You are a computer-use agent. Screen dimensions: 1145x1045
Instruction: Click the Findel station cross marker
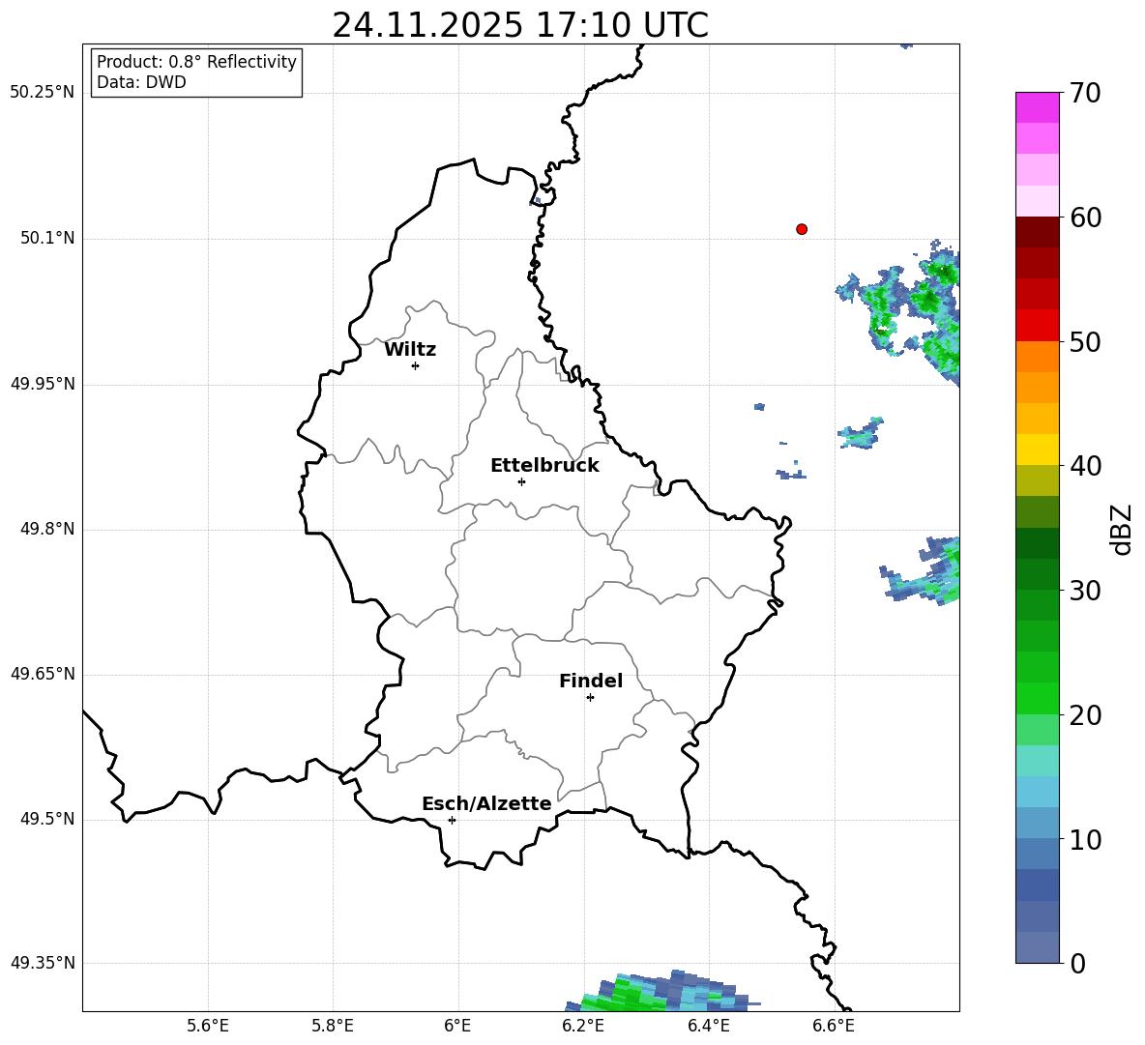tap(590, 697)
